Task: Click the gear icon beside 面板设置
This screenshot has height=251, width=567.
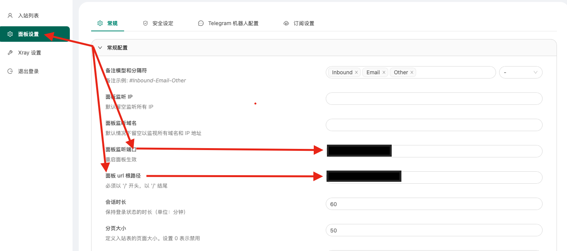Action: [10, 34]
